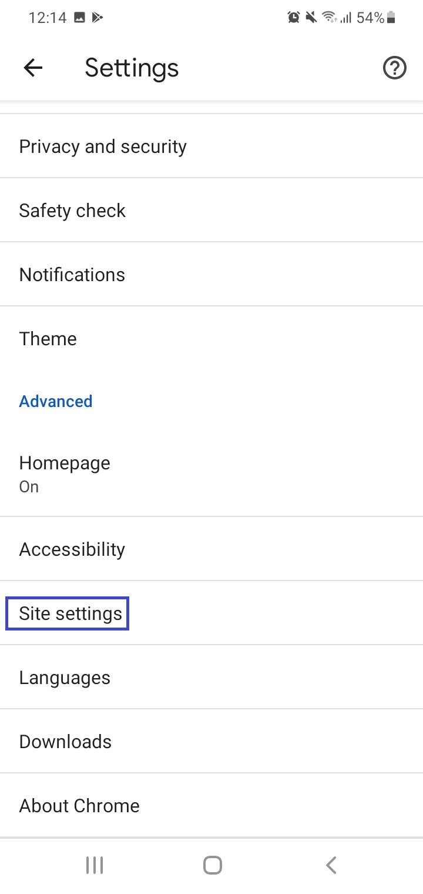This screenshot has width=423, height=894.
Task: Tap the muted sound status icon
Action: point(311,18)
